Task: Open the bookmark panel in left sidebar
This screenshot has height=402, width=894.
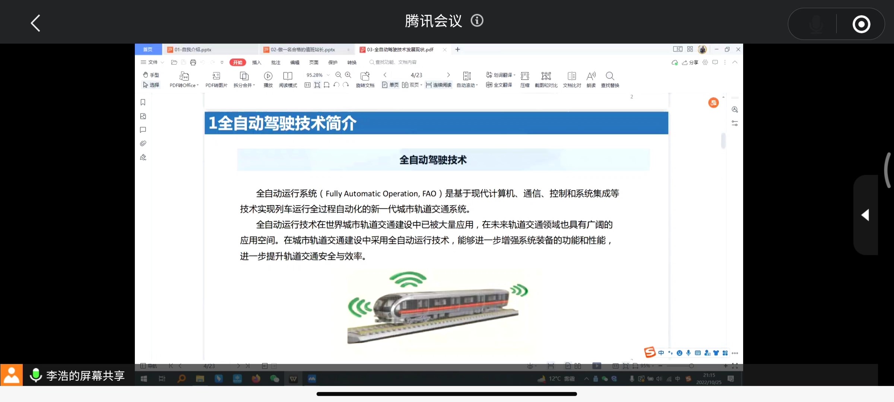Action: tap(143, 102)
